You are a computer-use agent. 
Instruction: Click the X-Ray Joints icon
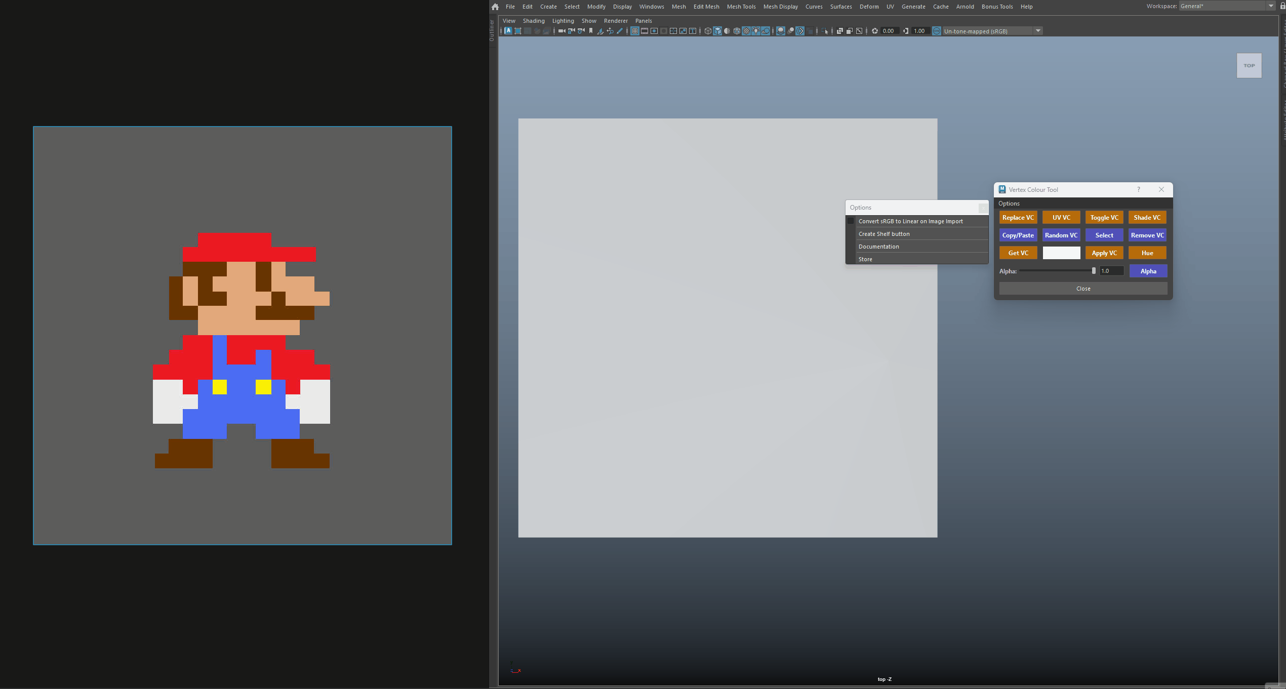[859, 31]
